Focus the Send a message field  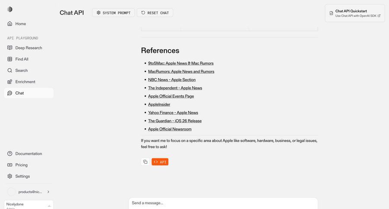click(223, 203)
